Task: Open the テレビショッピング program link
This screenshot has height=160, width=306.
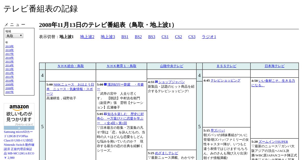Action: click(x=225, y=81)
